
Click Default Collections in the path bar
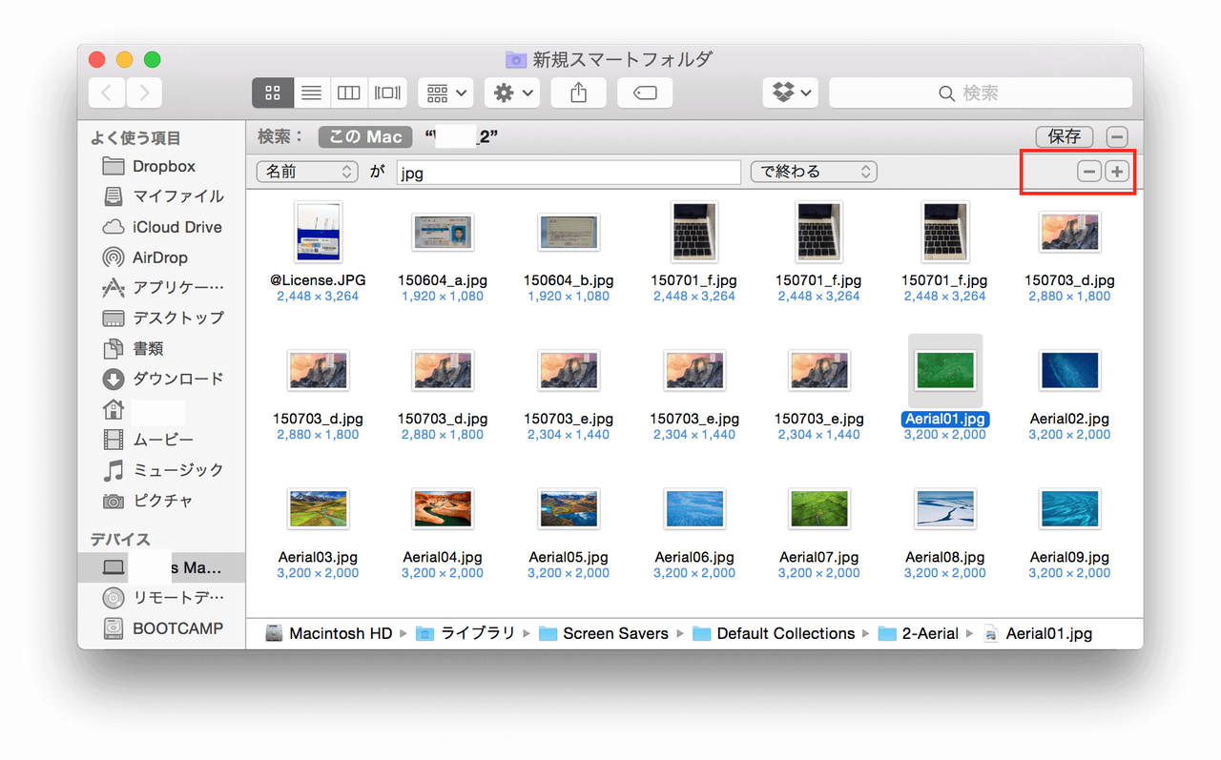(x=774, y=633)
